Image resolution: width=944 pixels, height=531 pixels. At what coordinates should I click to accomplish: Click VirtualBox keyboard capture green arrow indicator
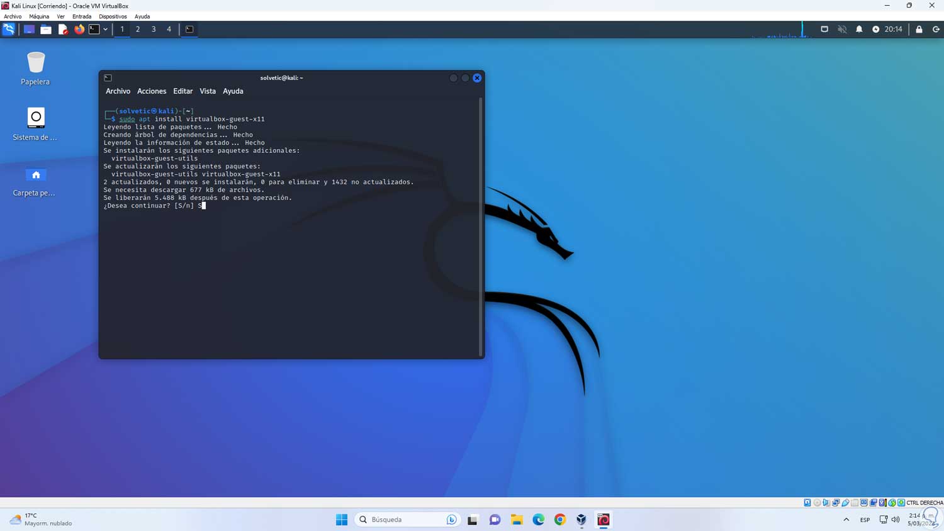(901, 503)
